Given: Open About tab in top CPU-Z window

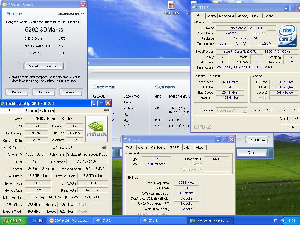Looking at the screenshot, I should click(269, 16).
